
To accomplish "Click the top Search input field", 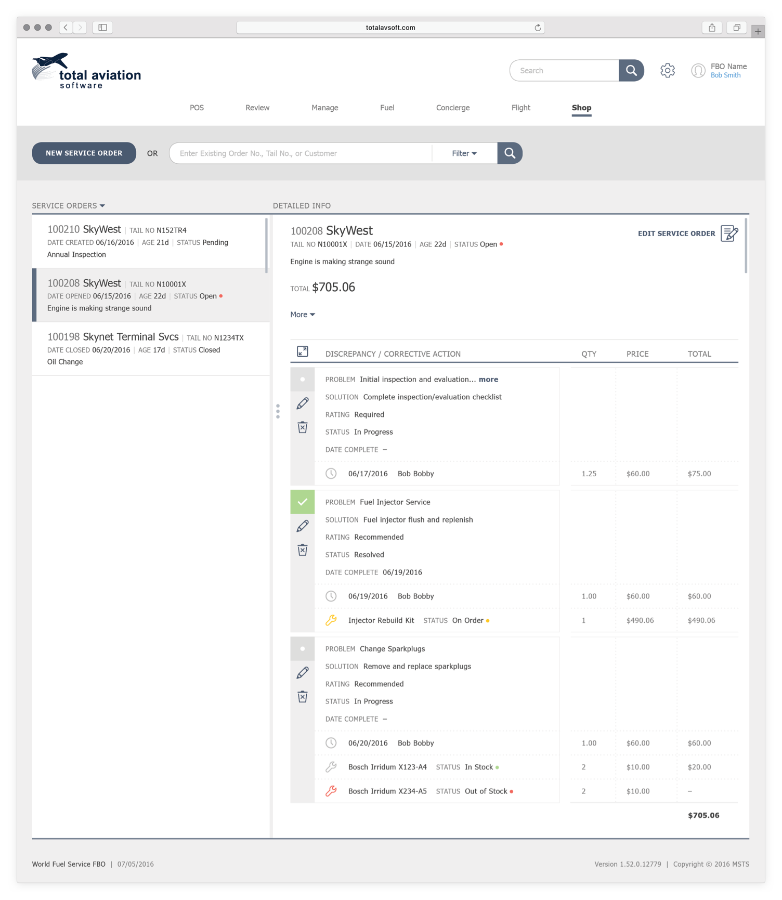I will [565, 70].
